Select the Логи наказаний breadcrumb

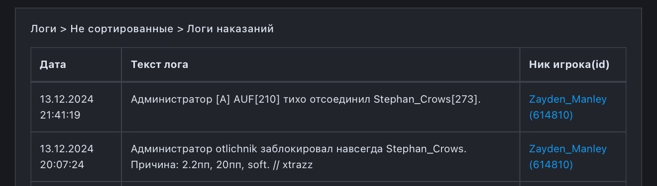230,29
